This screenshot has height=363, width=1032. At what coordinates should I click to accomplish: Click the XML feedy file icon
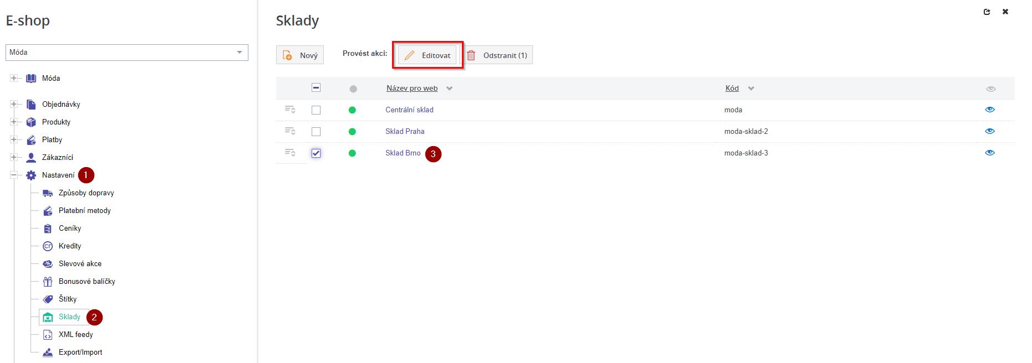click(x=48, y=335)
